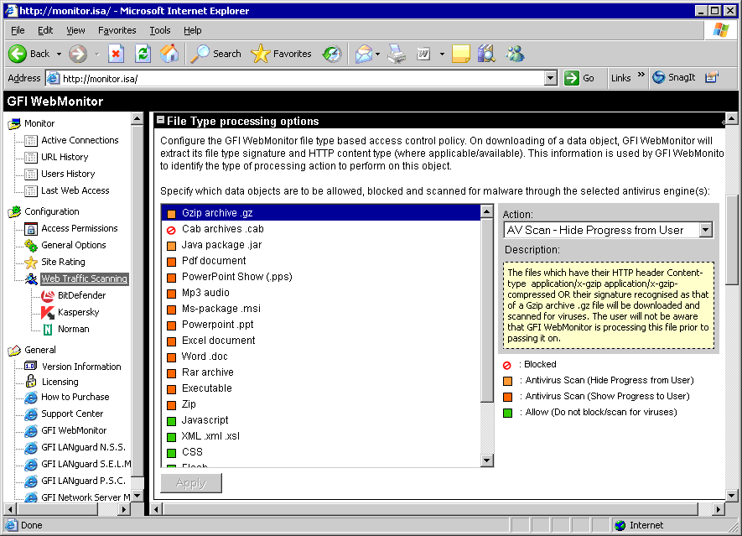Select Java package .jar in the list
The width and height of the screenshot is (742, 536).
321,245
